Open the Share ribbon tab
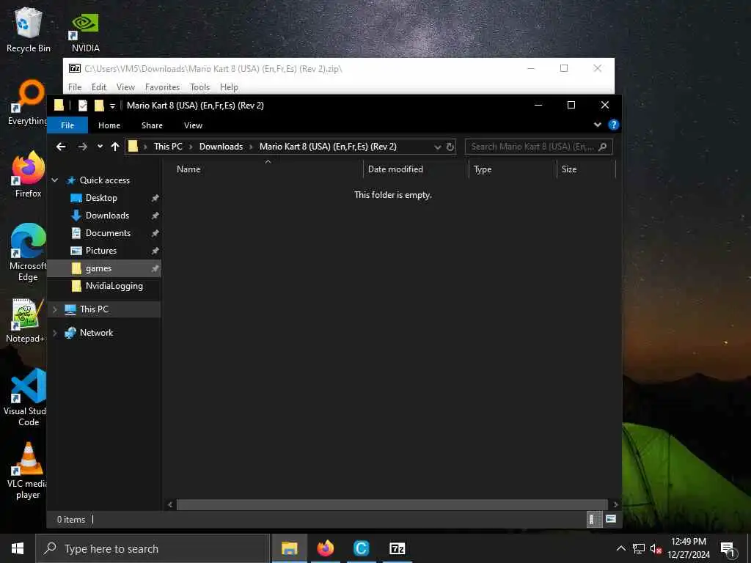The height and width of the screenshot is (563, 751). tap(152, 125)
